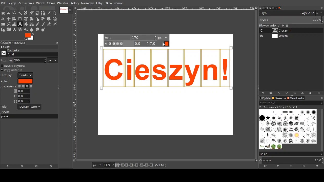Select the Free Select lasso tool

coord(14,13)
